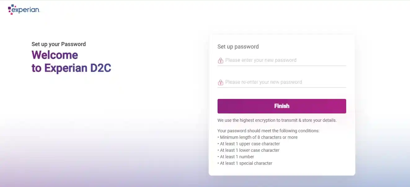Click the lock icon beside the re-enter password field

220,82
